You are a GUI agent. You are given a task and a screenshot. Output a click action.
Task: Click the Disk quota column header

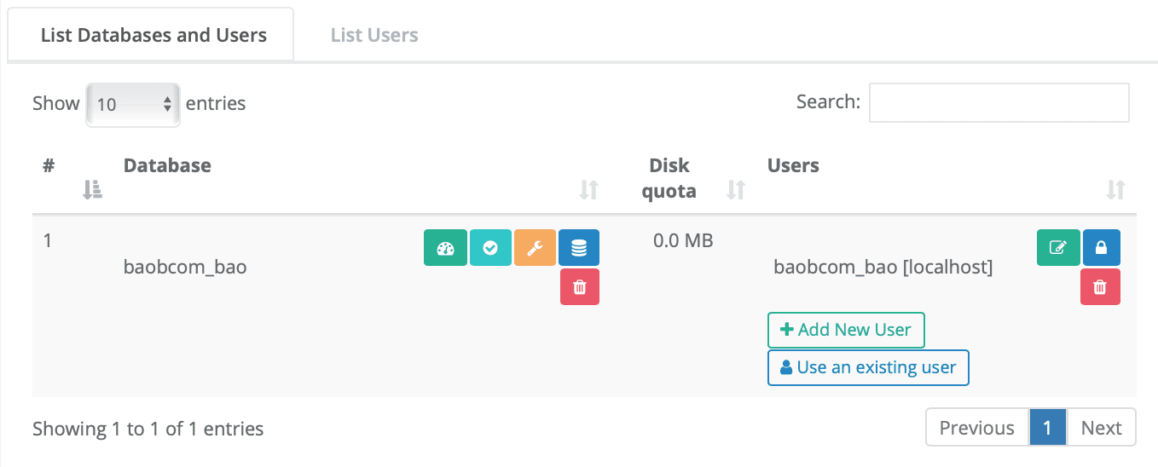tap(669, 178)
